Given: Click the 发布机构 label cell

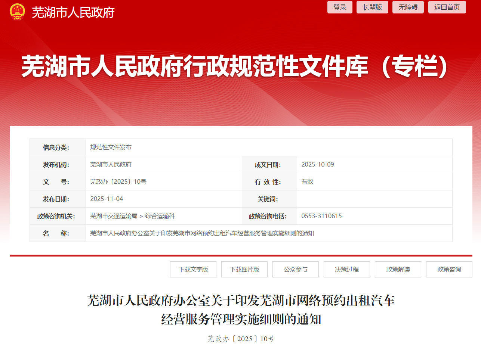Looking at the screenshot, I should click(58, 165).
